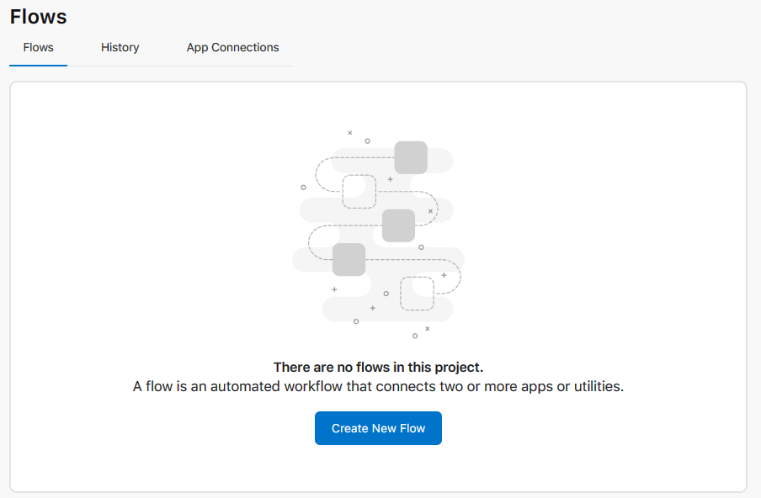The width and height of the screenshot is (761, 498).
Task: Click the lower dashed-outline square in illustration
Action: pos(417,294)
